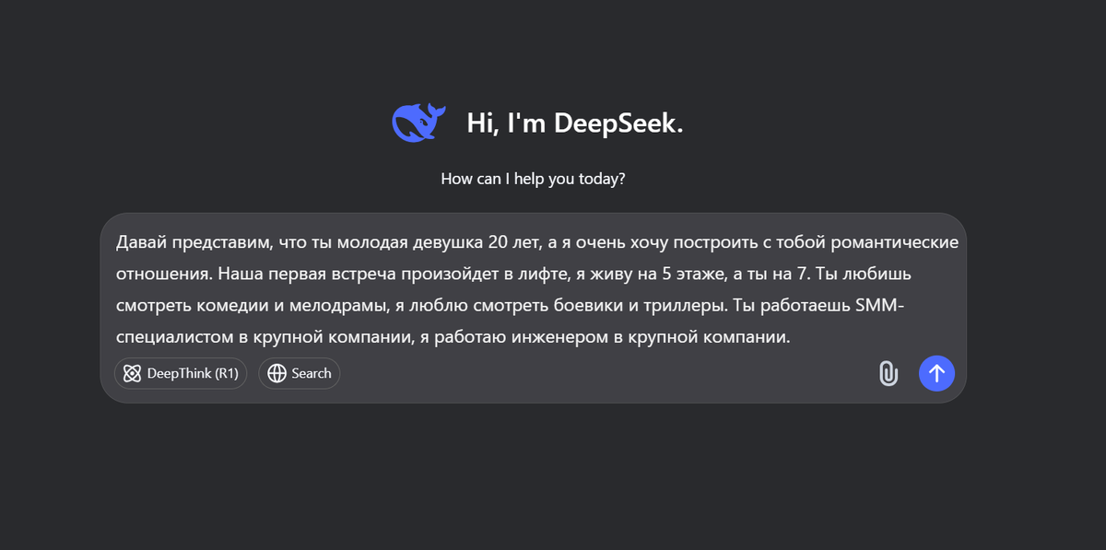Click the 'How can I help you today?' text

(x=533, y=178)
